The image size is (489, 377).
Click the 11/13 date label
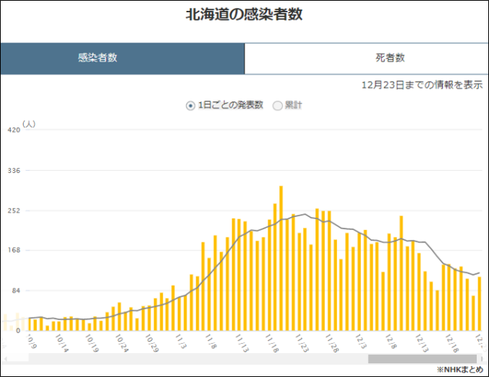[242, 343]
